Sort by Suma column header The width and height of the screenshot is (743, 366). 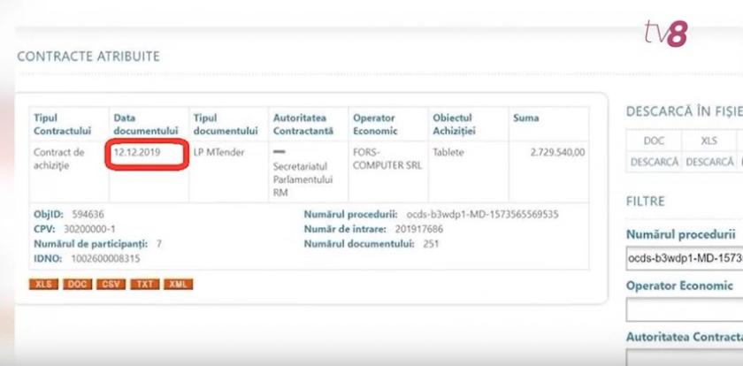coord(525,118)
